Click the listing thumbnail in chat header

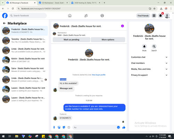click(56, 26)
